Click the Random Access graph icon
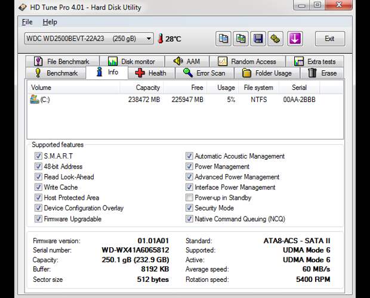This screenshot has height=298, width=370. pyautogui.click(x=223, y=61)
